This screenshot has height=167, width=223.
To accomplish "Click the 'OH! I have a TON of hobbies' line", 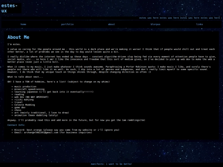I will point(59,82).
